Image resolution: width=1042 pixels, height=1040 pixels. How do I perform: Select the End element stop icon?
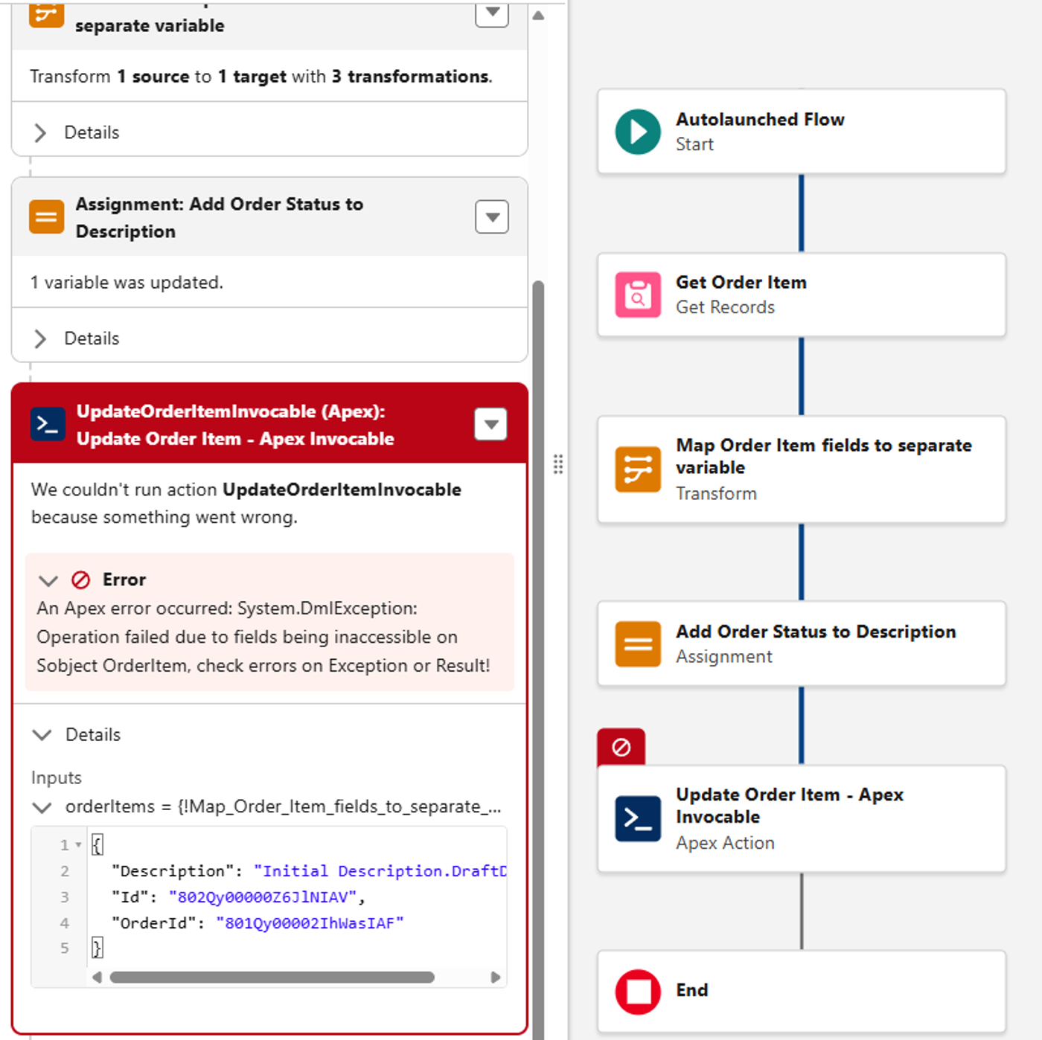638,992
